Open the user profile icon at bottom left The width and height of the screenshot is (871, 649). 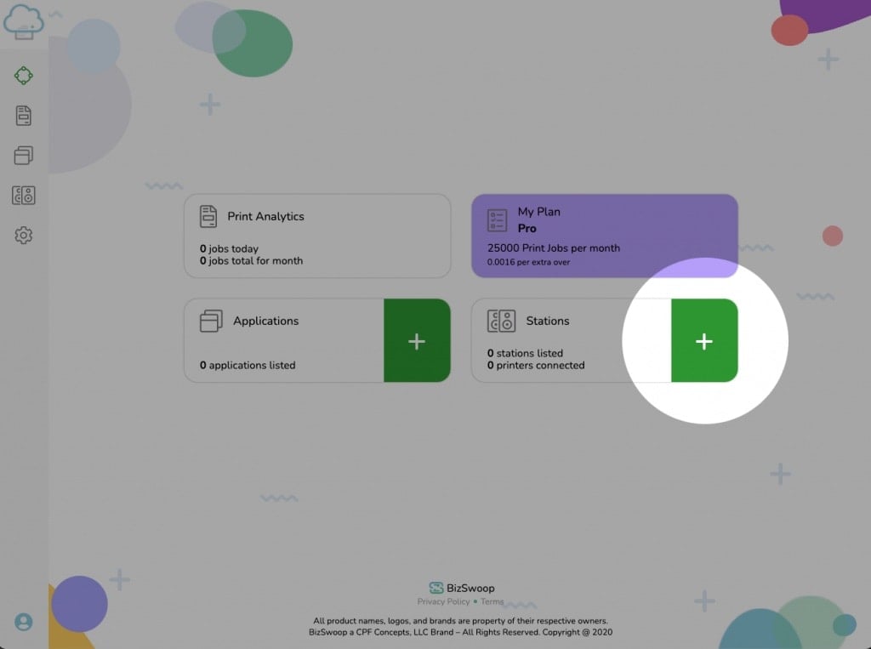pyautogui.click(x=24, y=622)
